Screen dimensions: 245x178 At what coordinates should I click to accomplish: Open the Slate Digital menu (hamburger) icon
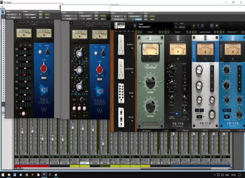(135, 25)
